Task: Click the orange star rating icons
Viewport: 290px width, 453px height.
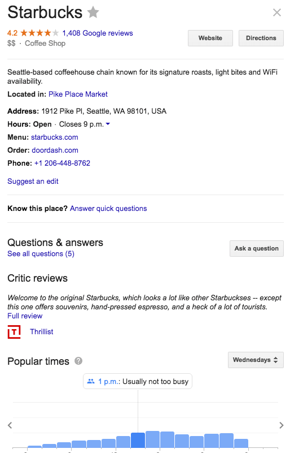Action: pos(40,33)
